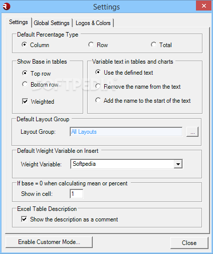Click the Enable Customer Mode button
This screenshot has height=254, width=213.
pyautogui.click(x=49, y=242)
